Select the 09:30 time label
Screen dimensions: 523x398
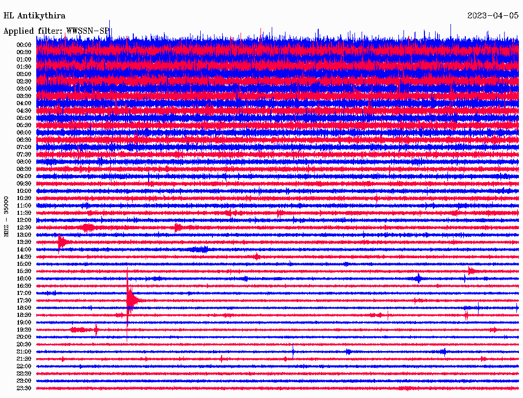pyautogui.click(x=24, y=184)
